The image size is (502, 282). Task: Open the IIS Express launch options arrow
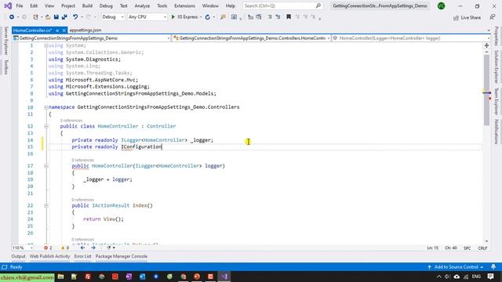[201, 17]
